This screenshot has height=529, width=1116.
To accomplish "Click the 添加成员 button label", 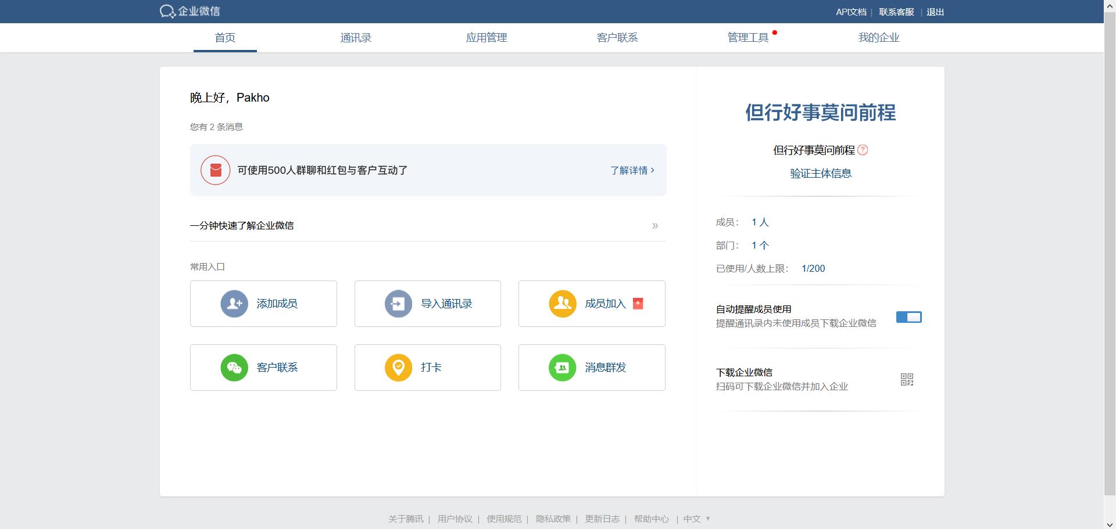I will pyautogui.click(x=277, y=304).
